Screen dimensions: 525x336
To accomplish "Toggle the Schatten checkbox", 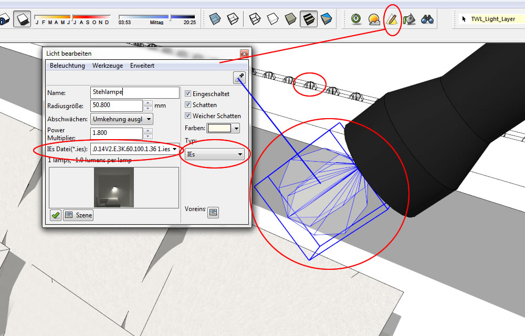I will pos(188,105).
